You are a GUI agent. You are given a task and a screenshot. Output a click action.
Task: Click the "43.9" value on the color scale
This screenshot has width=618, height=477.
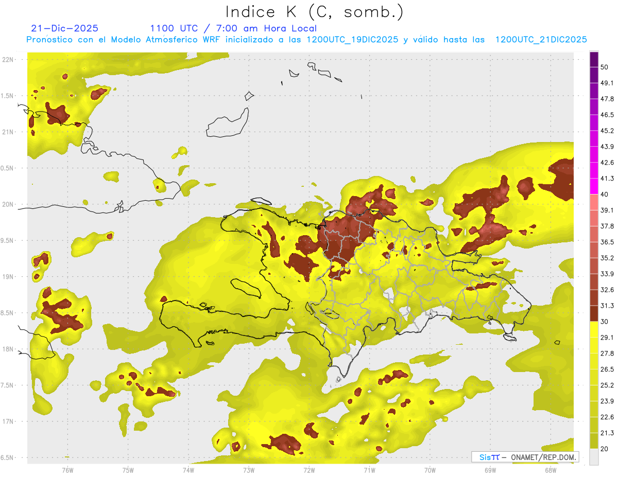point(607,147)
